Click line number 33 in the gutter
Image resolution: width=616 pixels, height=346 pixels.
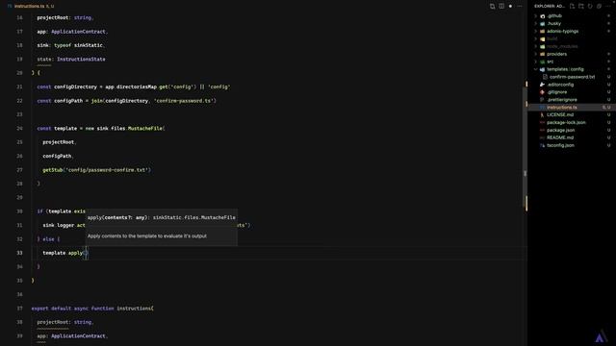point(19,253)
